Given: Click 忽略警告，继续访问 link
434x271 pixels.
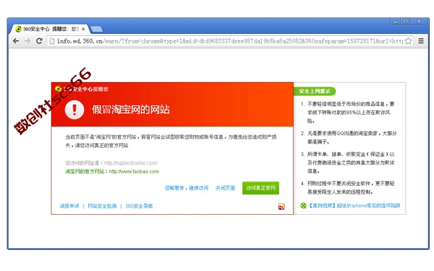Looking at the screenshot, I should click(x=186, y=188).
